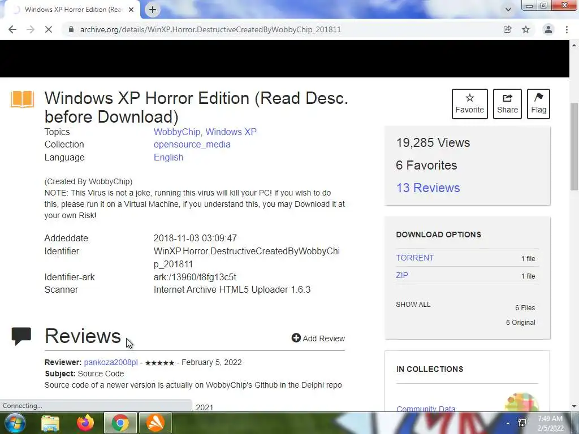The height and width of the screenshot is (434, 579).
Task: Download the ZIP file
Action: click(402, 275)
